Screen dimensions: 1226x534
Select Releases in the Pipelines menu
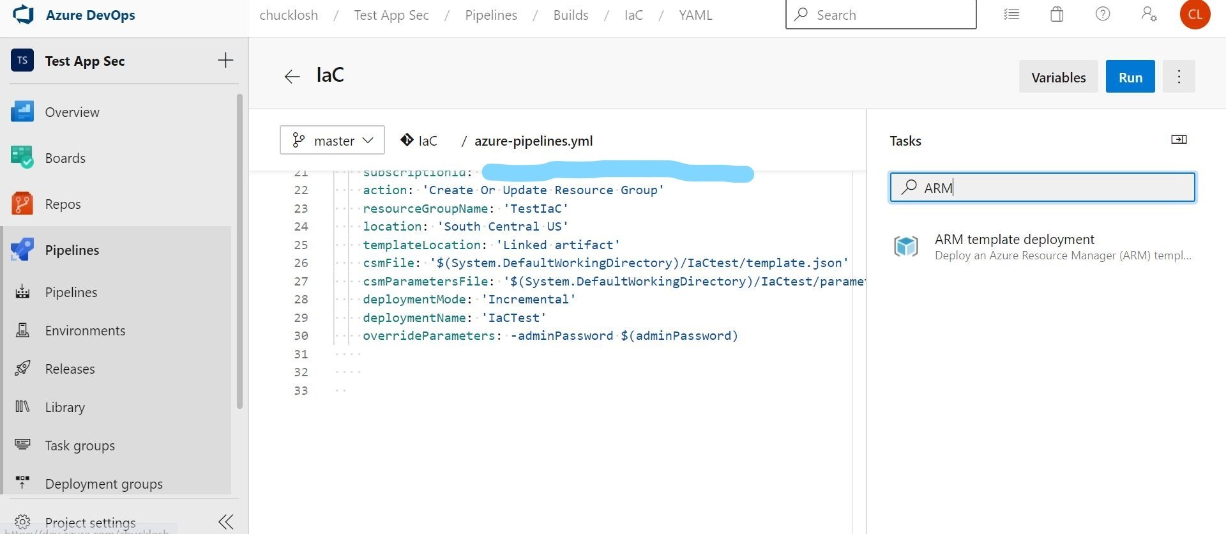[x=70, y=369]
